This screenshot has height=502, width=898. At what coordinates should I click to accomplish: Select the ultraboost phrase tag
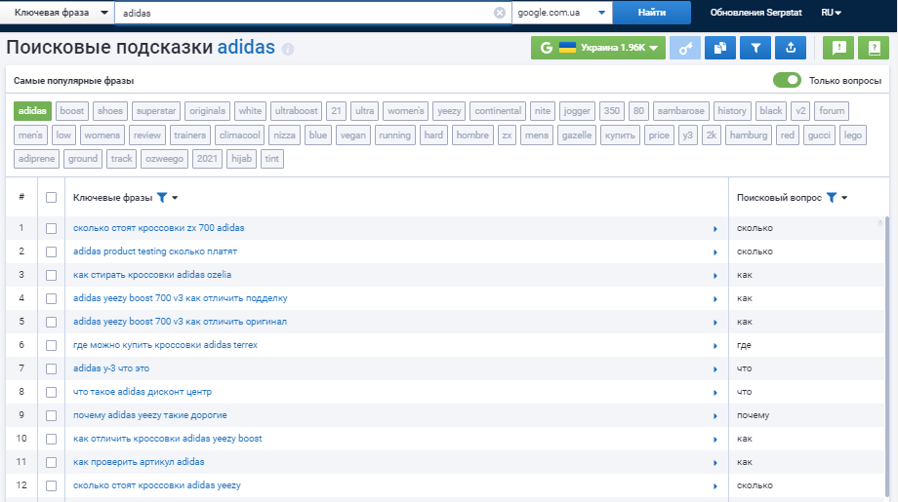point(295,111)
